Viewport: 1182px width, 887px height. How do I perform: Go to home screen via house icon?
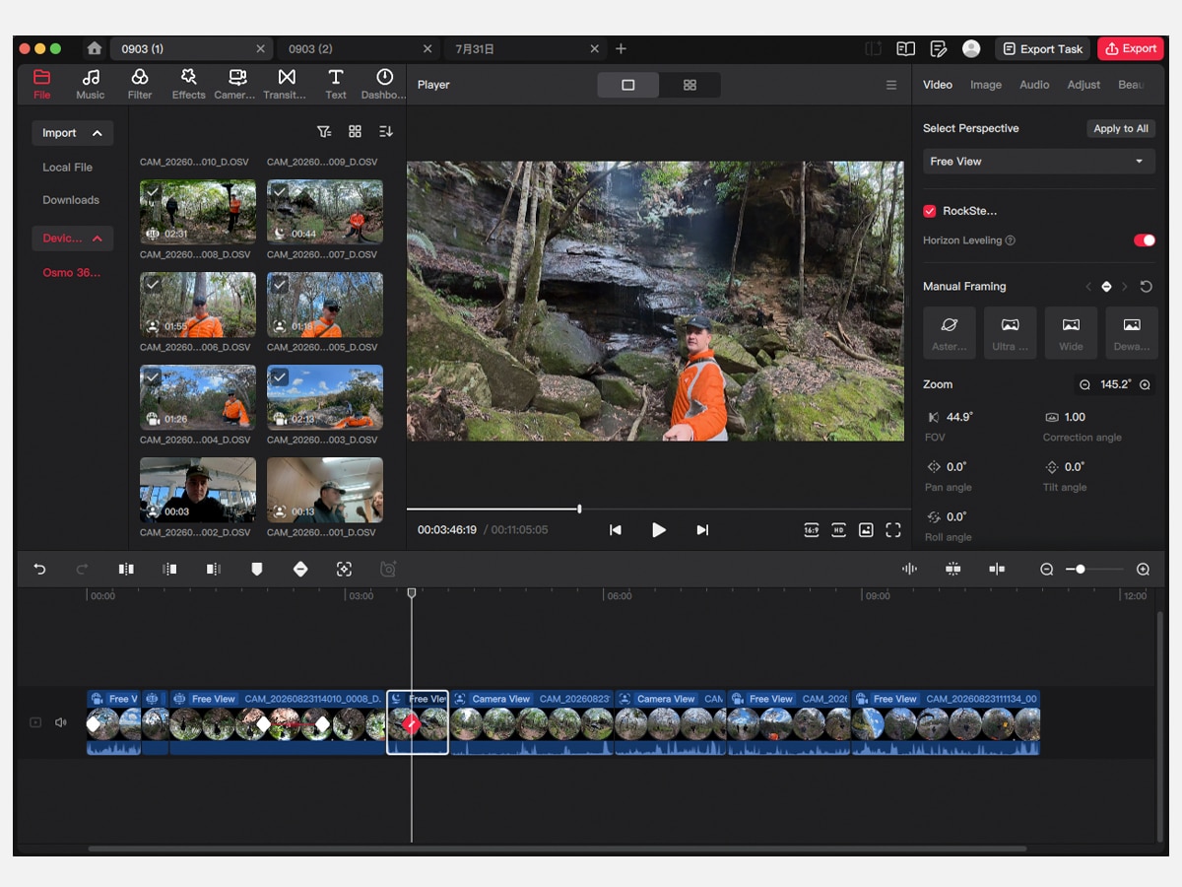94,48
